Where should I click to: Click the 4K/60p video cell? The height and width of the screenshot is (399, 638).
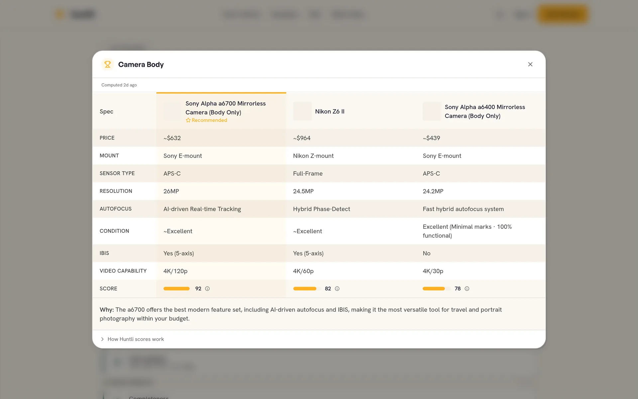pyautogui.click(x=351, y=271)
